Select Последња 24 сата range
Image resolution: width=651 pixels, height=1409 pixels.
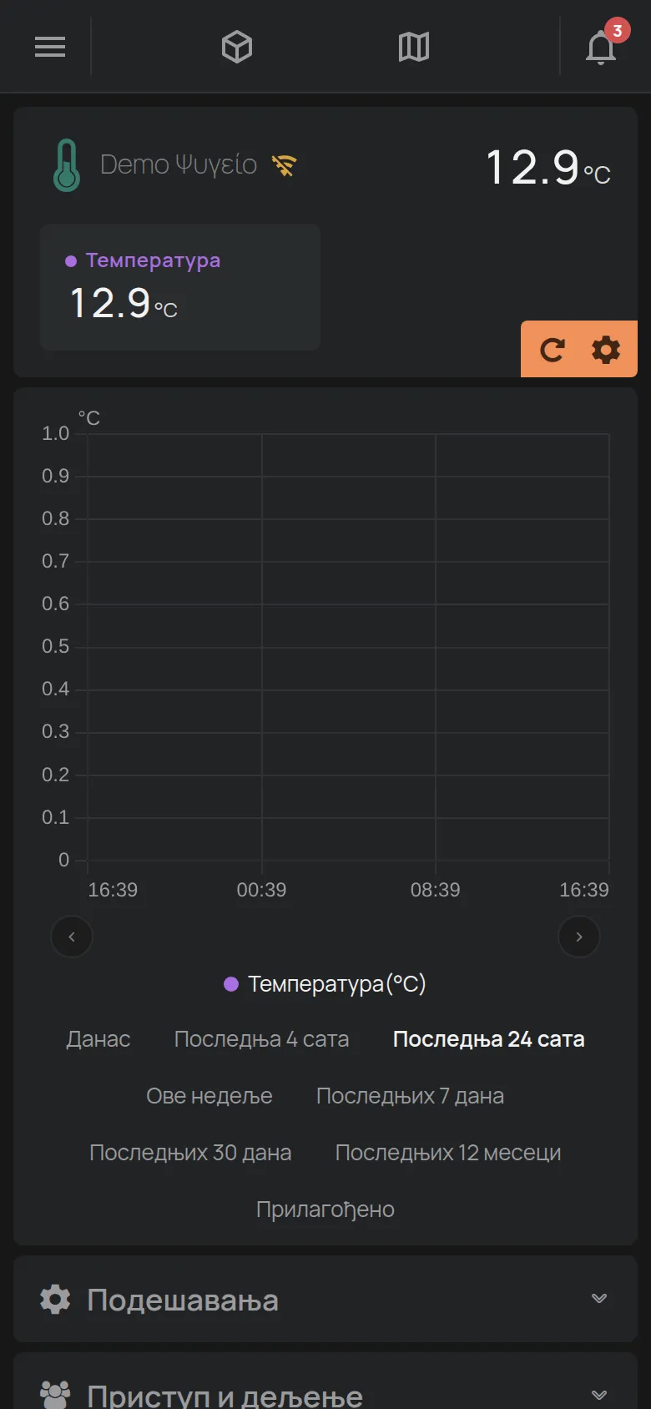click(489, 1039)
